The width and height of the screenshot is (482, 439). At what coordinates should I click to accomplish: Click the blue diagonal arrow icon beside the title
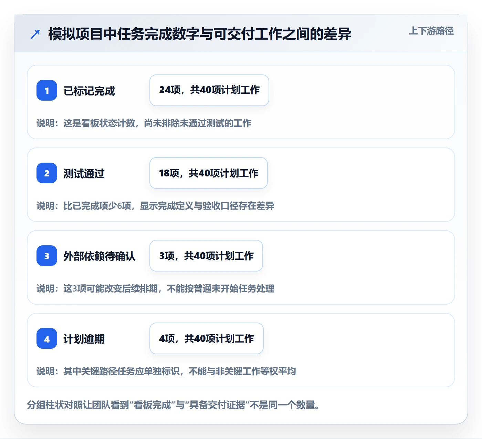point(35,34)
